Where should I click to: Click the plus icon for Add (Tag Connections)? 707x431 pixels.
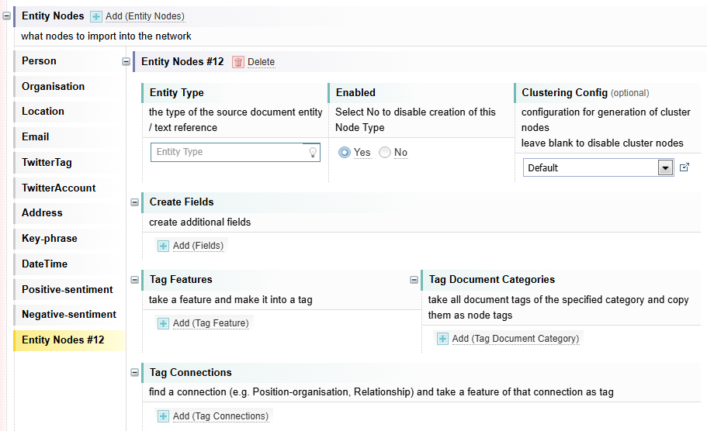(163, 416)
